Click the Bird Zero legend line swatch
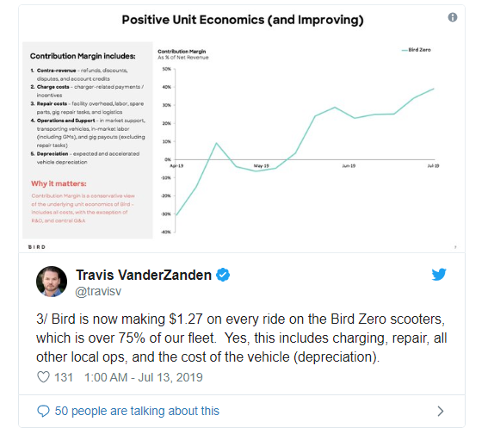This screenshot has width=488, height=434. [405, 50]
